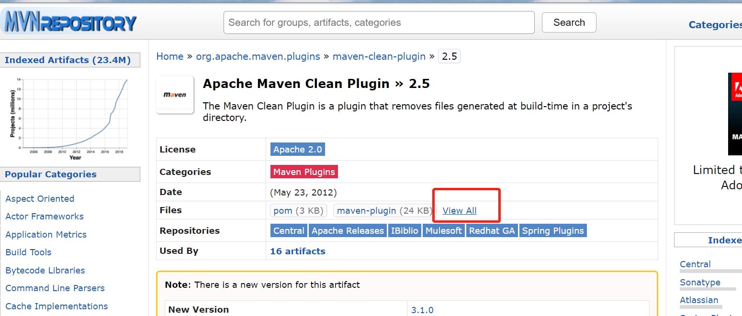This screenshot has width=742, height=316.
Task: Select the Central repository tag
Action: (289, 231)
